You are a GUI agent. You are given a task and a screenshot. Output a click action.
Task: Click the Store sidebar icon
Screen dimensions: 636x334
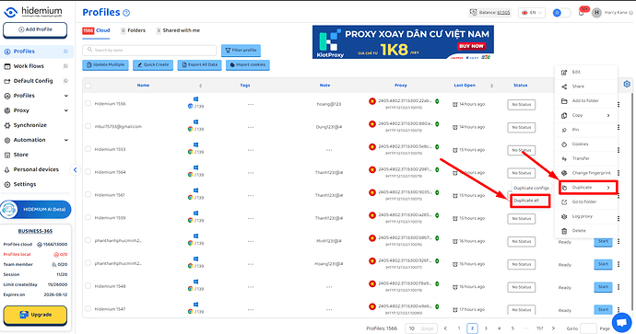click(6, 155)
